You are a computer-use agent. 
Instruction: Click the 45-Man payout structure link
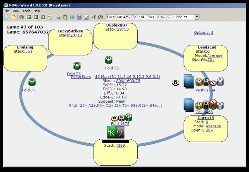(x=127, y=77)
